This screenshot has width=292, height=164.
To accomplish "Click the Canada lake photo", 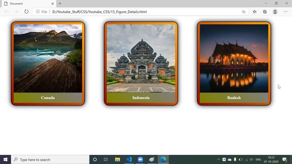I will coord(48,58).
